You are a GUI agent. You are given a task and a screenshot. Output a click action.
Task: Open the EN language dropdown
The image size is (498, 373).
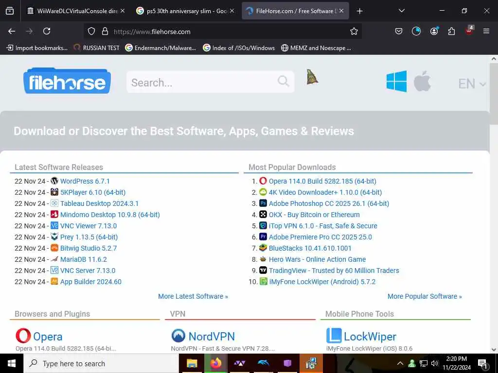(x=472, y=84)
